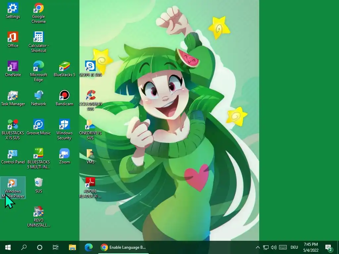This screenshot has height=254, width=339.
Task: Click the ADOBE READER XI icon
Action: point(90,188)
